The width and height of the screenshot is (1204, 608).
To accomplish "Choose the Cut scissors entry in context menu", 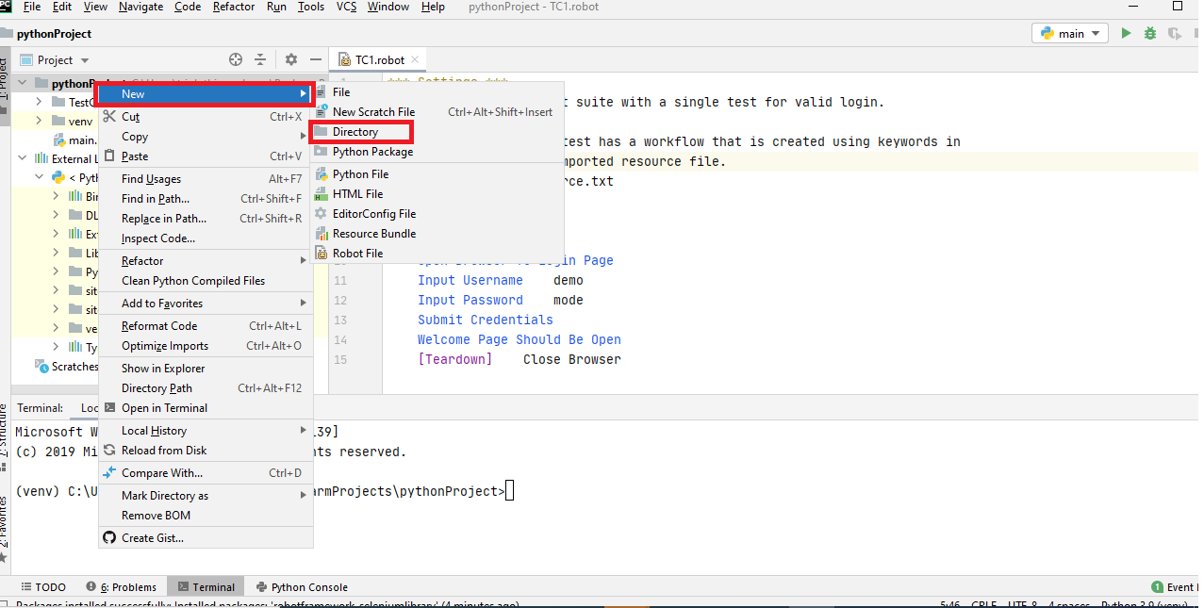I will pyautogui.click(x=204, y=117).
